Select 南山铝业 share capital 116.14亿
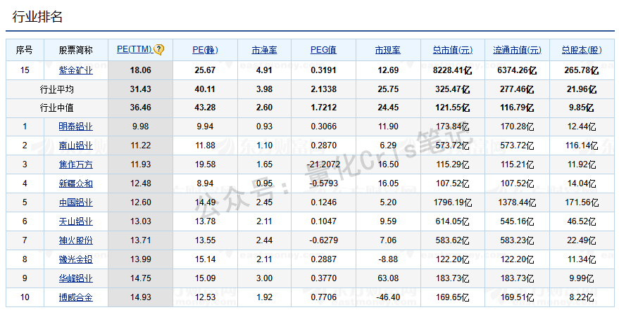Viewport: 619px width, 310px height. (582, 146)
